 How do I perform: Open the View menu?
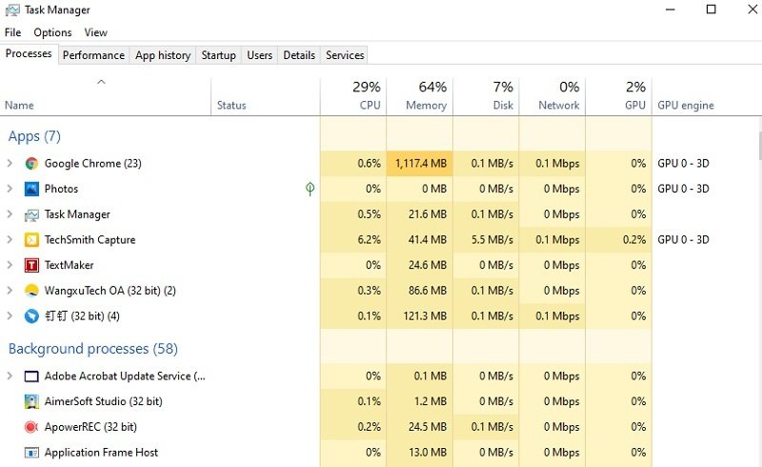coord(96,32)
